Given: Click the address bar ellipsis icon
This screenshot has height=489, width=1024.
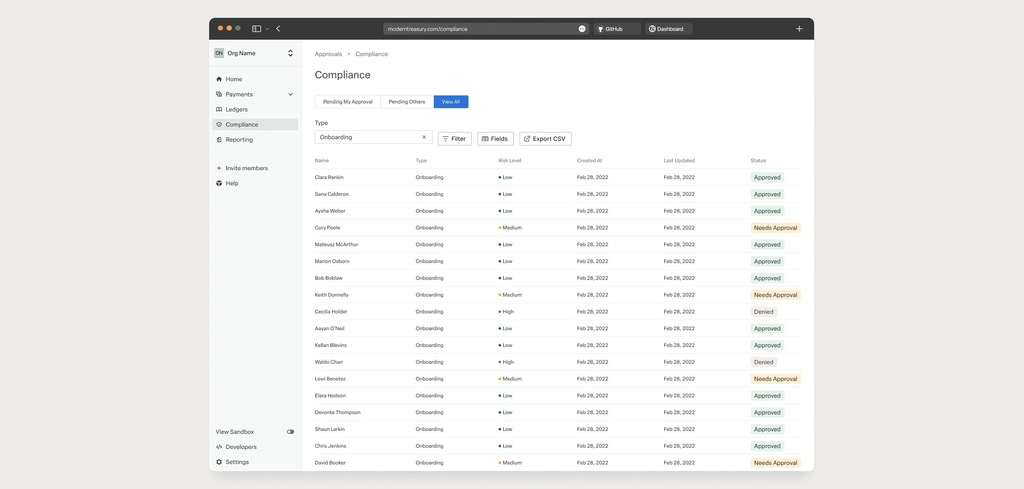Looking at the screenshot, I should pos(582,29).
